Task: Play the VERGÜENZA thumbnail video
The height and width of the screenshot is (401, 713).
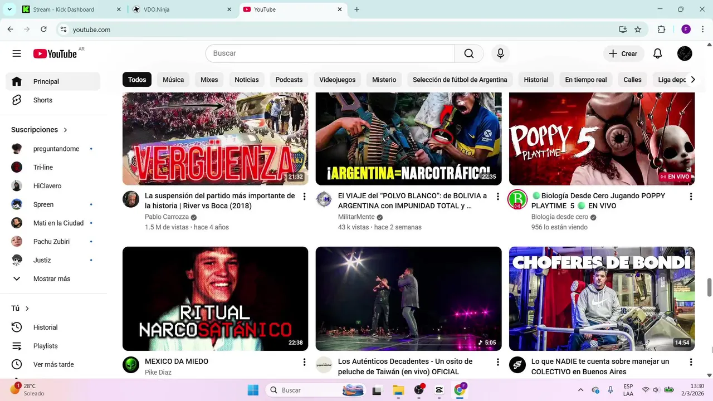Action: click(215, 139)
